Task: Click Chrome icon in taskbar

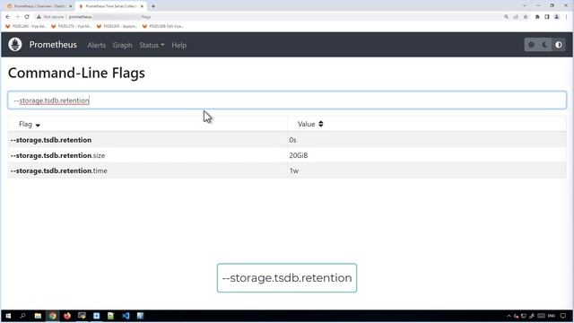Action: (x=52, y=316)
